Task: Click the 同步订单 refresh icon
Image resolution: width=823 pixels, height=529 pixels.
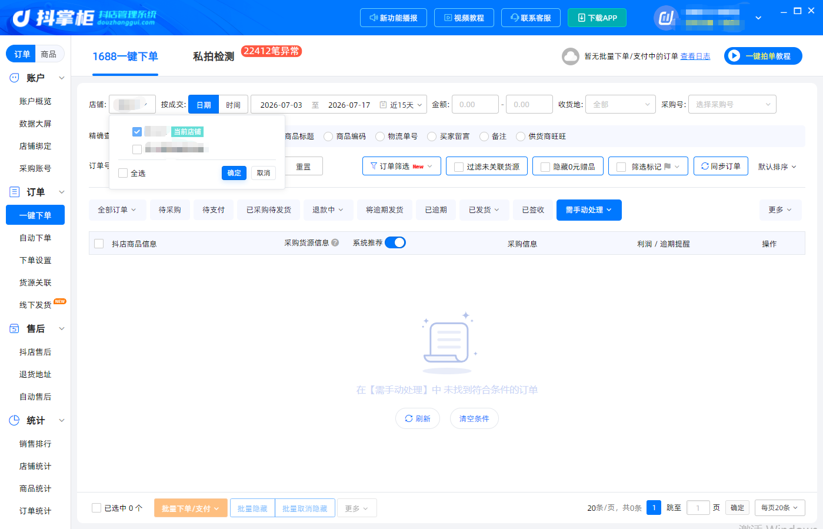Action: 705,167
